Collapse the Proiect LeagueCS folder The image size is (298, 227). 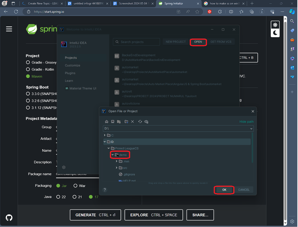[x=109, y=148]
